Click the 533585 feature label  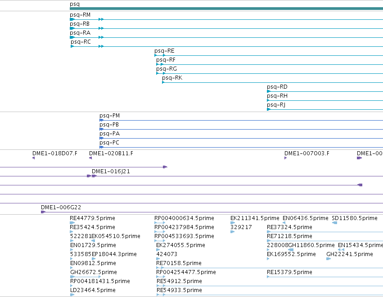pos(81,254)
